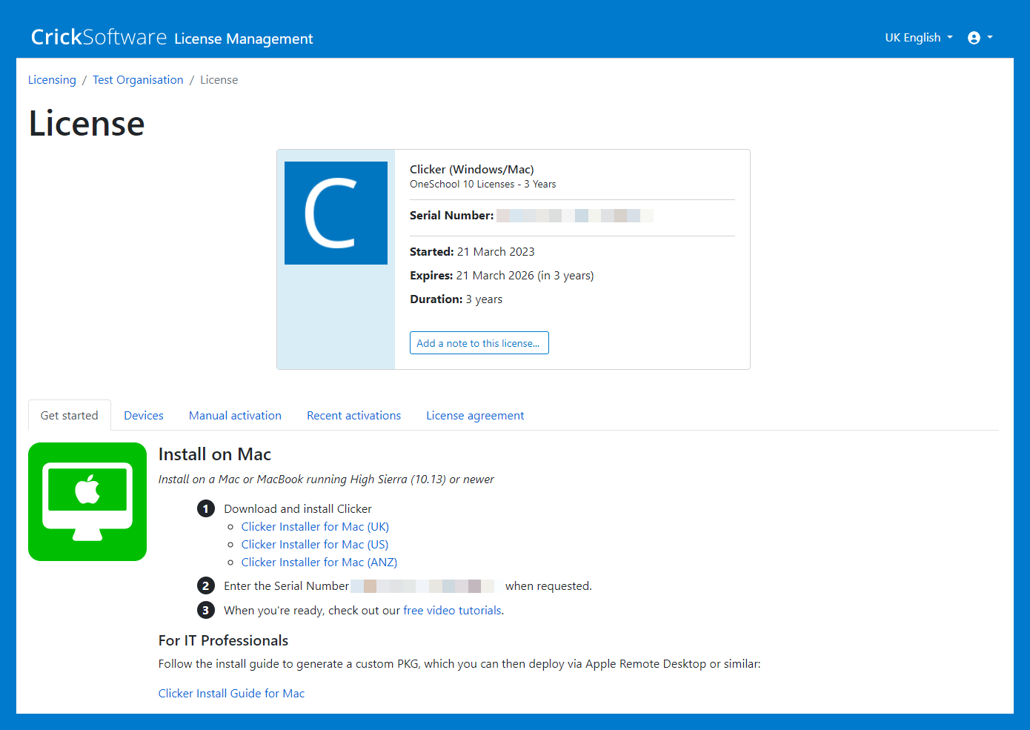This screenshot has width=1030, height=730.
Task: Open Clicker Install Guide for Mac
Action: pos(231,694)
